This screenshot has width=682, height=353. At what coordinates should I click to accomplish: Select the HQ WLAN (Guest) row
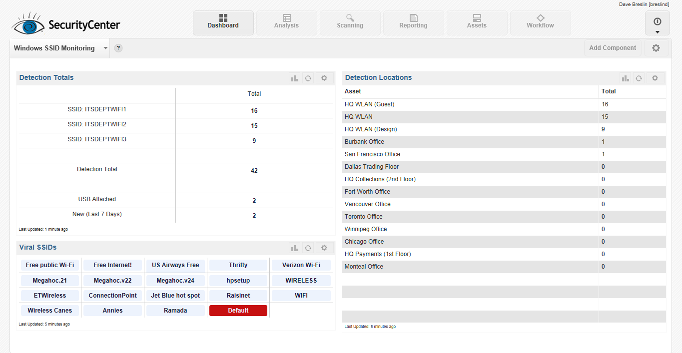coord(504,104)
